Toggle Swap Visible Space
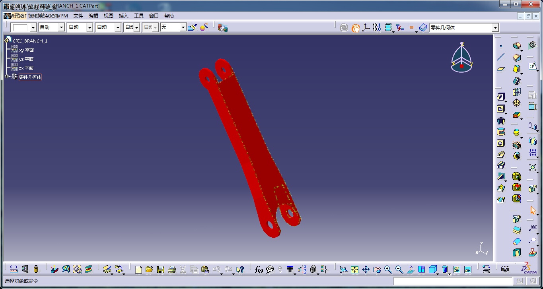Viewport: 543px width, 289px height. click(x=467, y=270)
